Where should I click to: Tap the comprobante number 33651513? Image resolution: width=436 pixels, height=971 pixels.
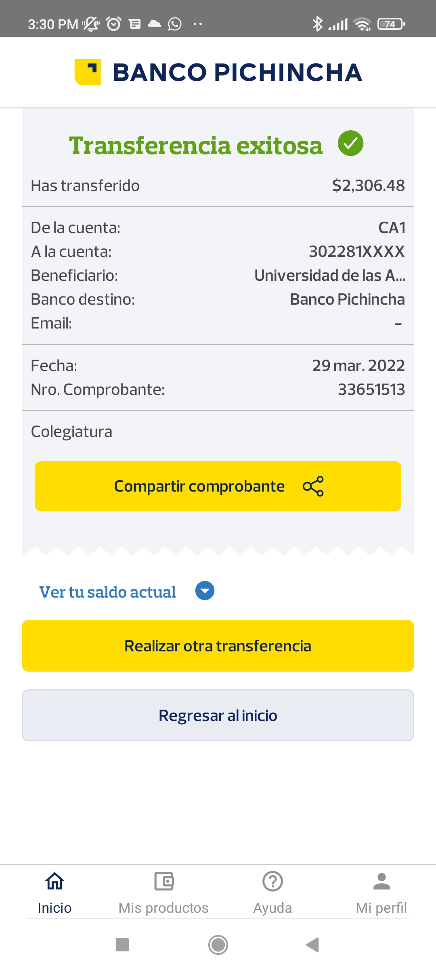[x=371, y=390]
